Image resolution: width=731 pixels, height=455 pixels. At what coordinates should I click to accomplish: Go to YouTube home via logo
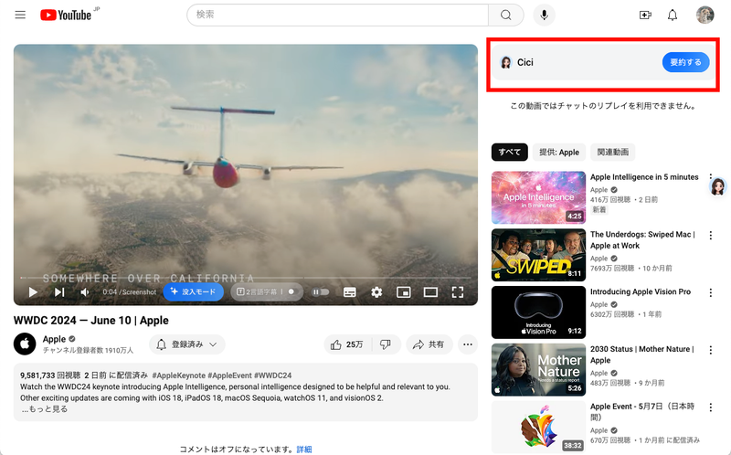point(66,15)
